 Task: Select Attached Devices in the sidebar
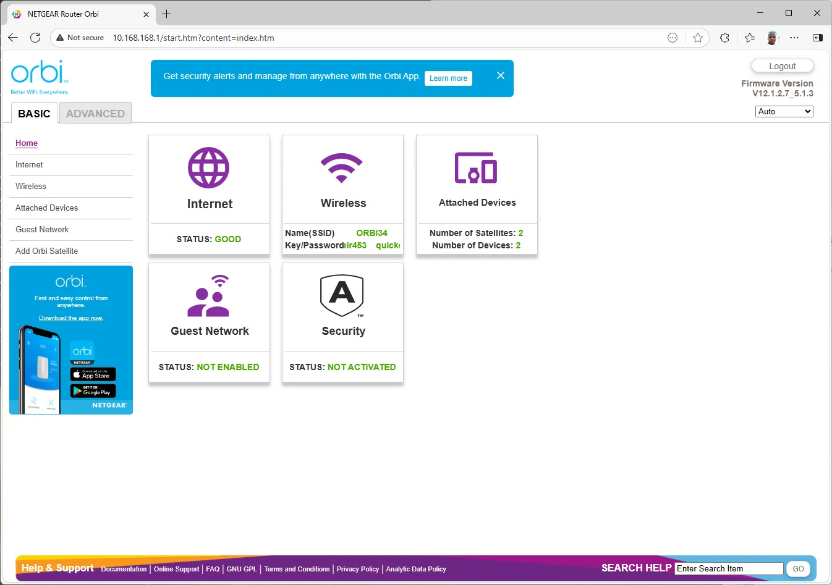47,208
